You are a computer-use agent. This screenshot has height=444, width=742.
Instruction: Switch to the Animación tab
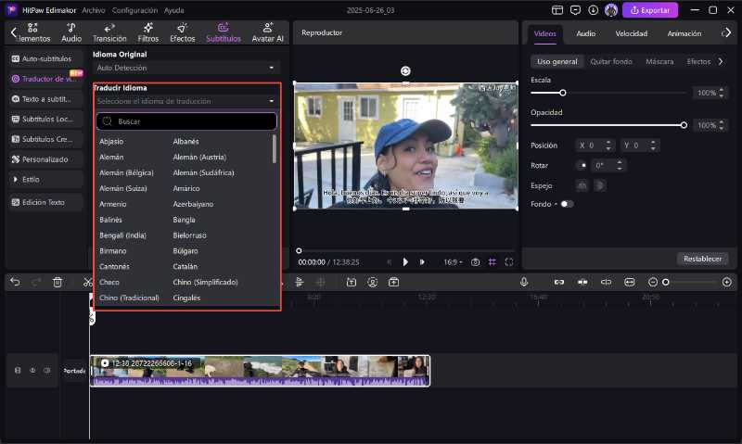coord(684,33)
